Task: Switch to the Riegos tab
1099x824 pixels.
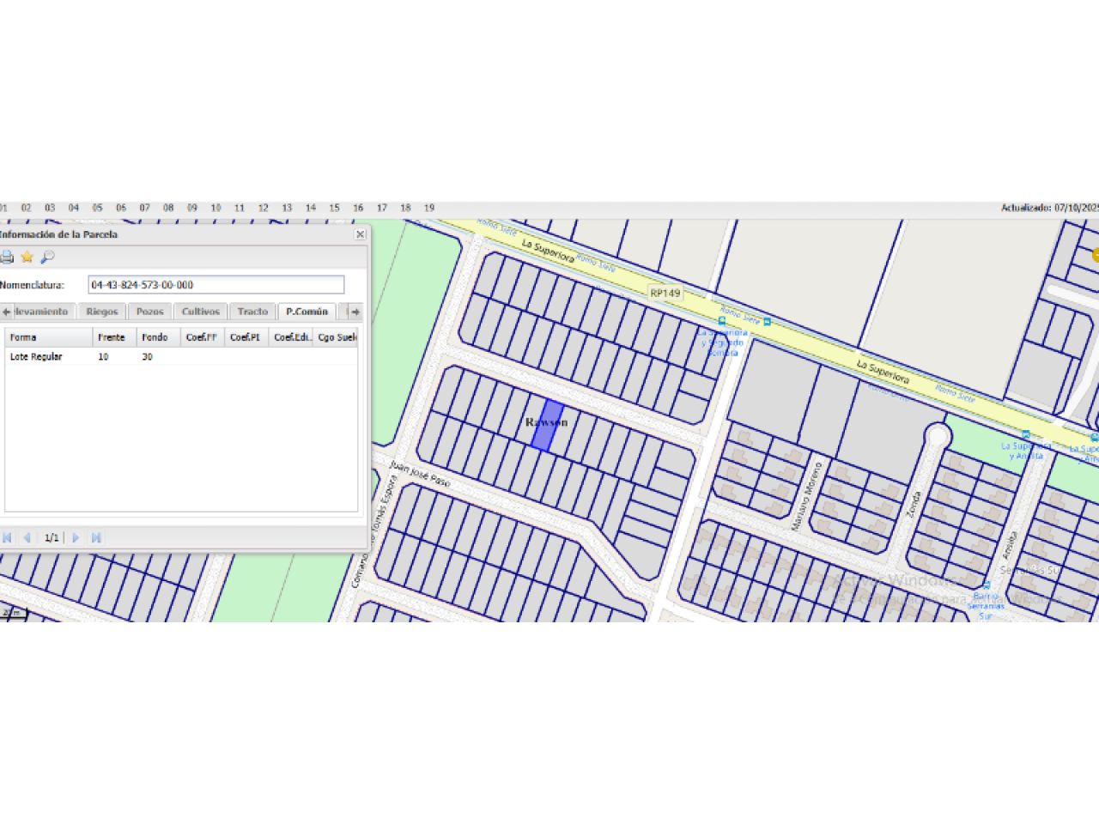Action: [x=102, y=312]
